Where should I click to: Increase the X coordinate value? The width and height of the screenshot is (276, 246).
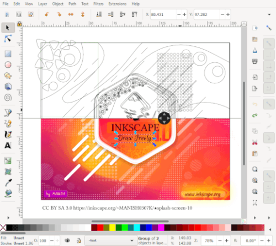click(184, 14)
